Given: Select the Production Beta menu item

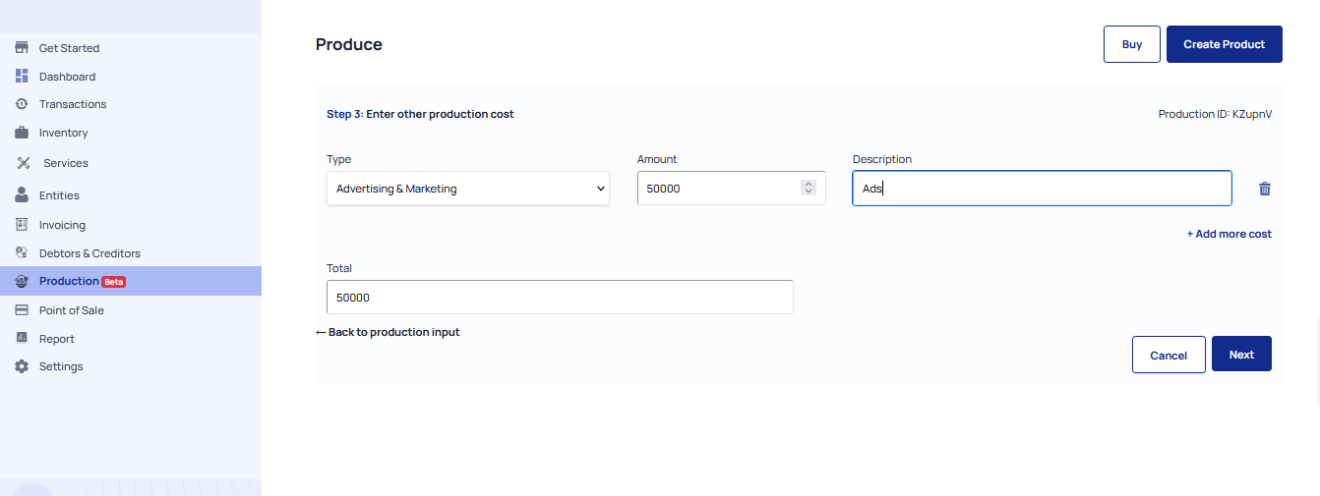Looking at the screenshot, I should point(131,281).
